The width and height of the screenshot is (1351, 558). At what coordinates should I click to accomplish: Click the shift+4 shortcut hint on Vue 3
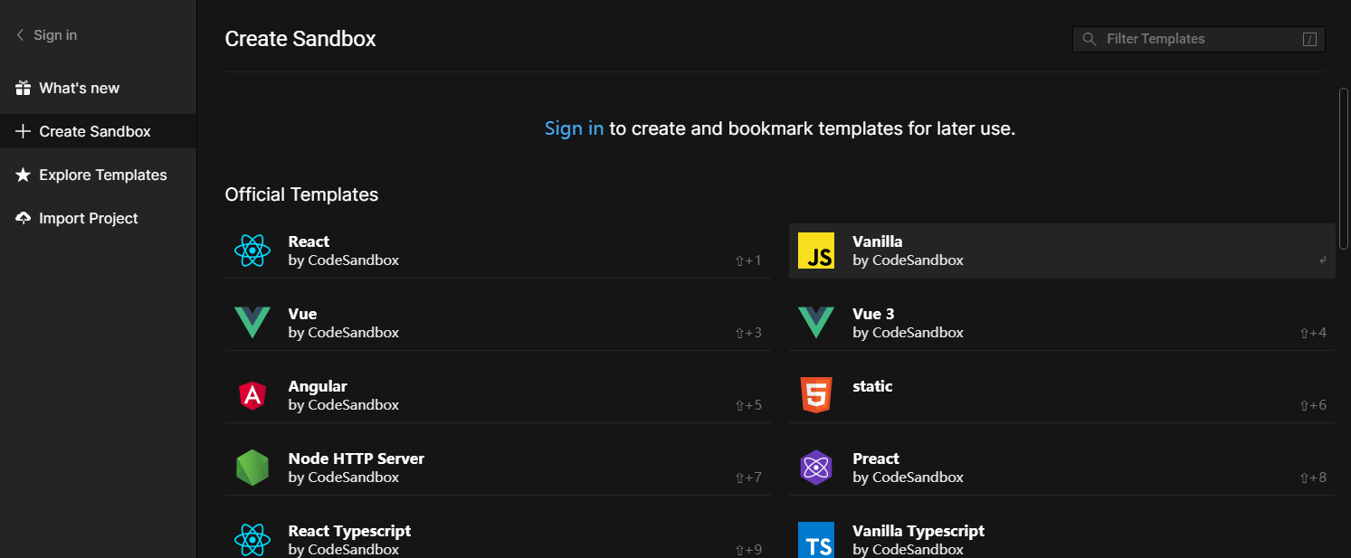point(1313,333)
